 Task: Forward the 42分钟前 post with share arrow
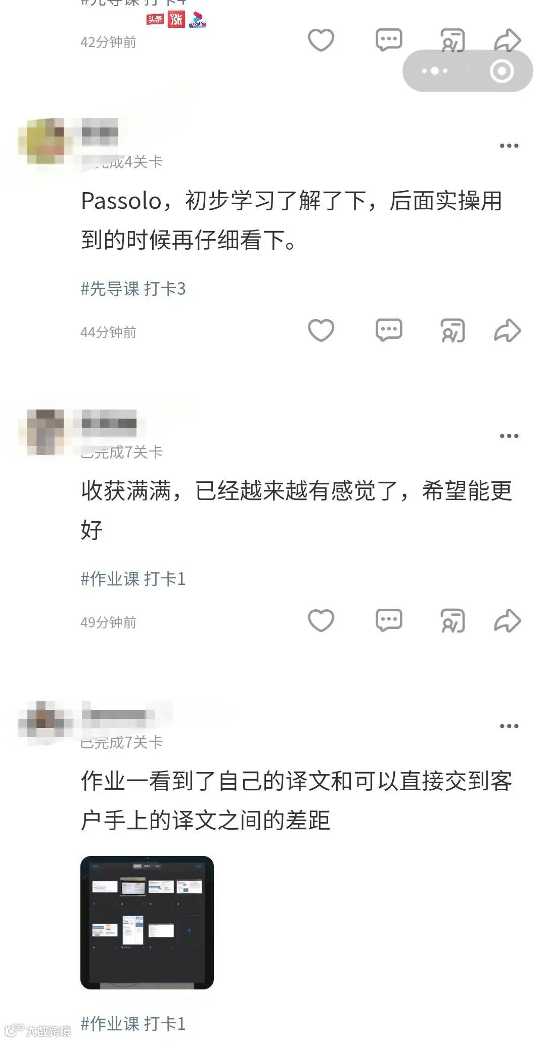(x=507, y=40)
